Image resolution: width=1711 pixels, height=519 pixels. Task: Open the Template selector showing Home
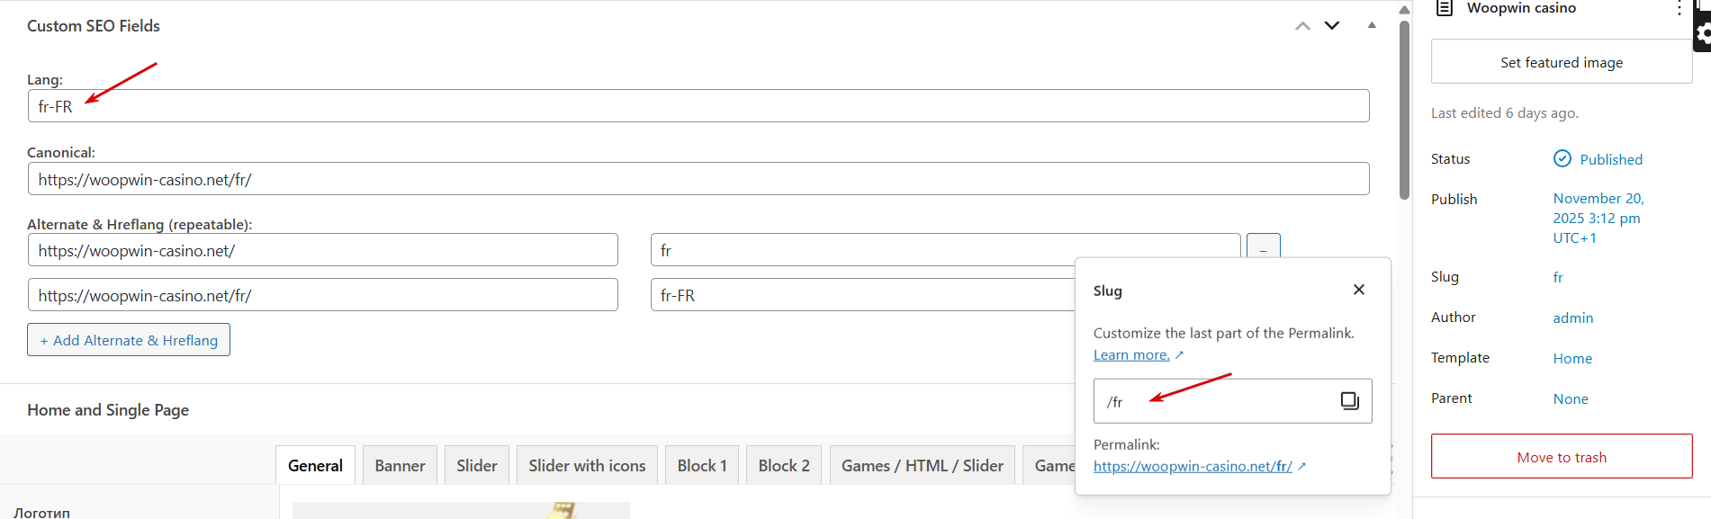tap(1572, 359)
